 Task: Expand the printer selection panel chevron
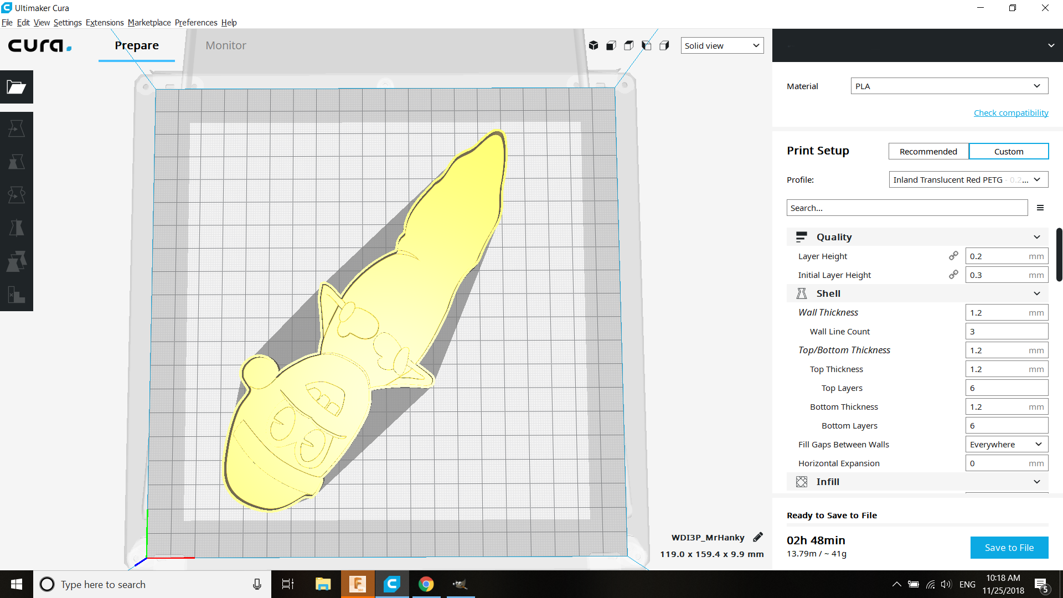(1051, 45)
